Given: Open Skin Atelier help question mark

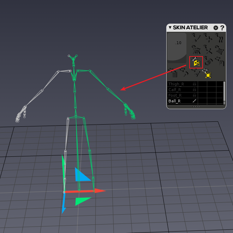Looking at the screenshot, I should coord(222,28).
